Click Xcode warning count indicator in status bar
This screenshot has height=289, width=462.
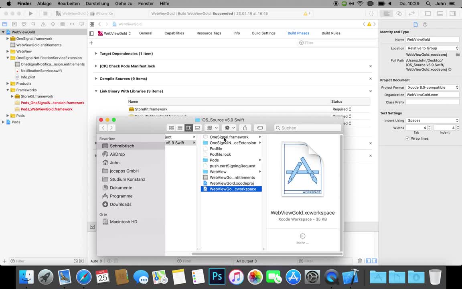click(307, 14)
